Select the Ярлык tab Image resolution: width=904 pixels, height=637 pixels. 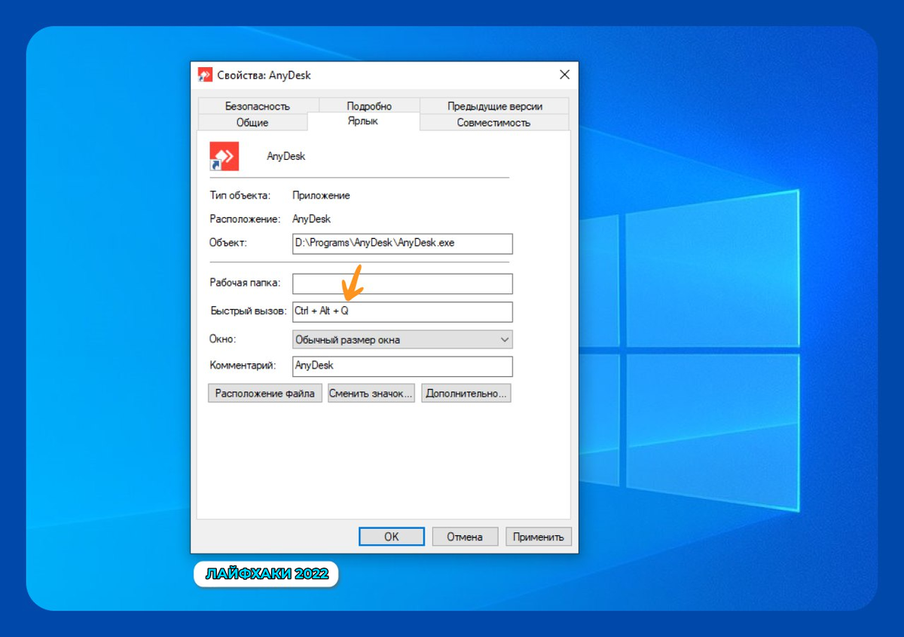point(363,121)
